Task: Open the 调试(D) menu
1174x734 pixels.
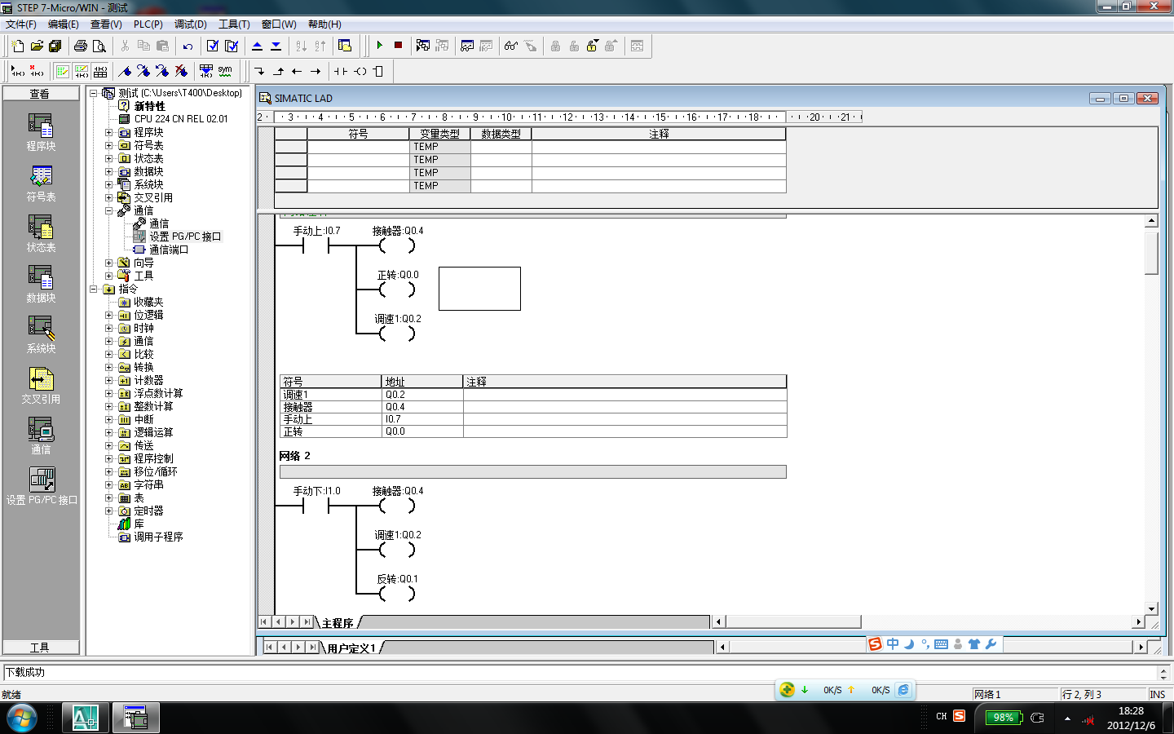Action: click(x=191, y=24)
